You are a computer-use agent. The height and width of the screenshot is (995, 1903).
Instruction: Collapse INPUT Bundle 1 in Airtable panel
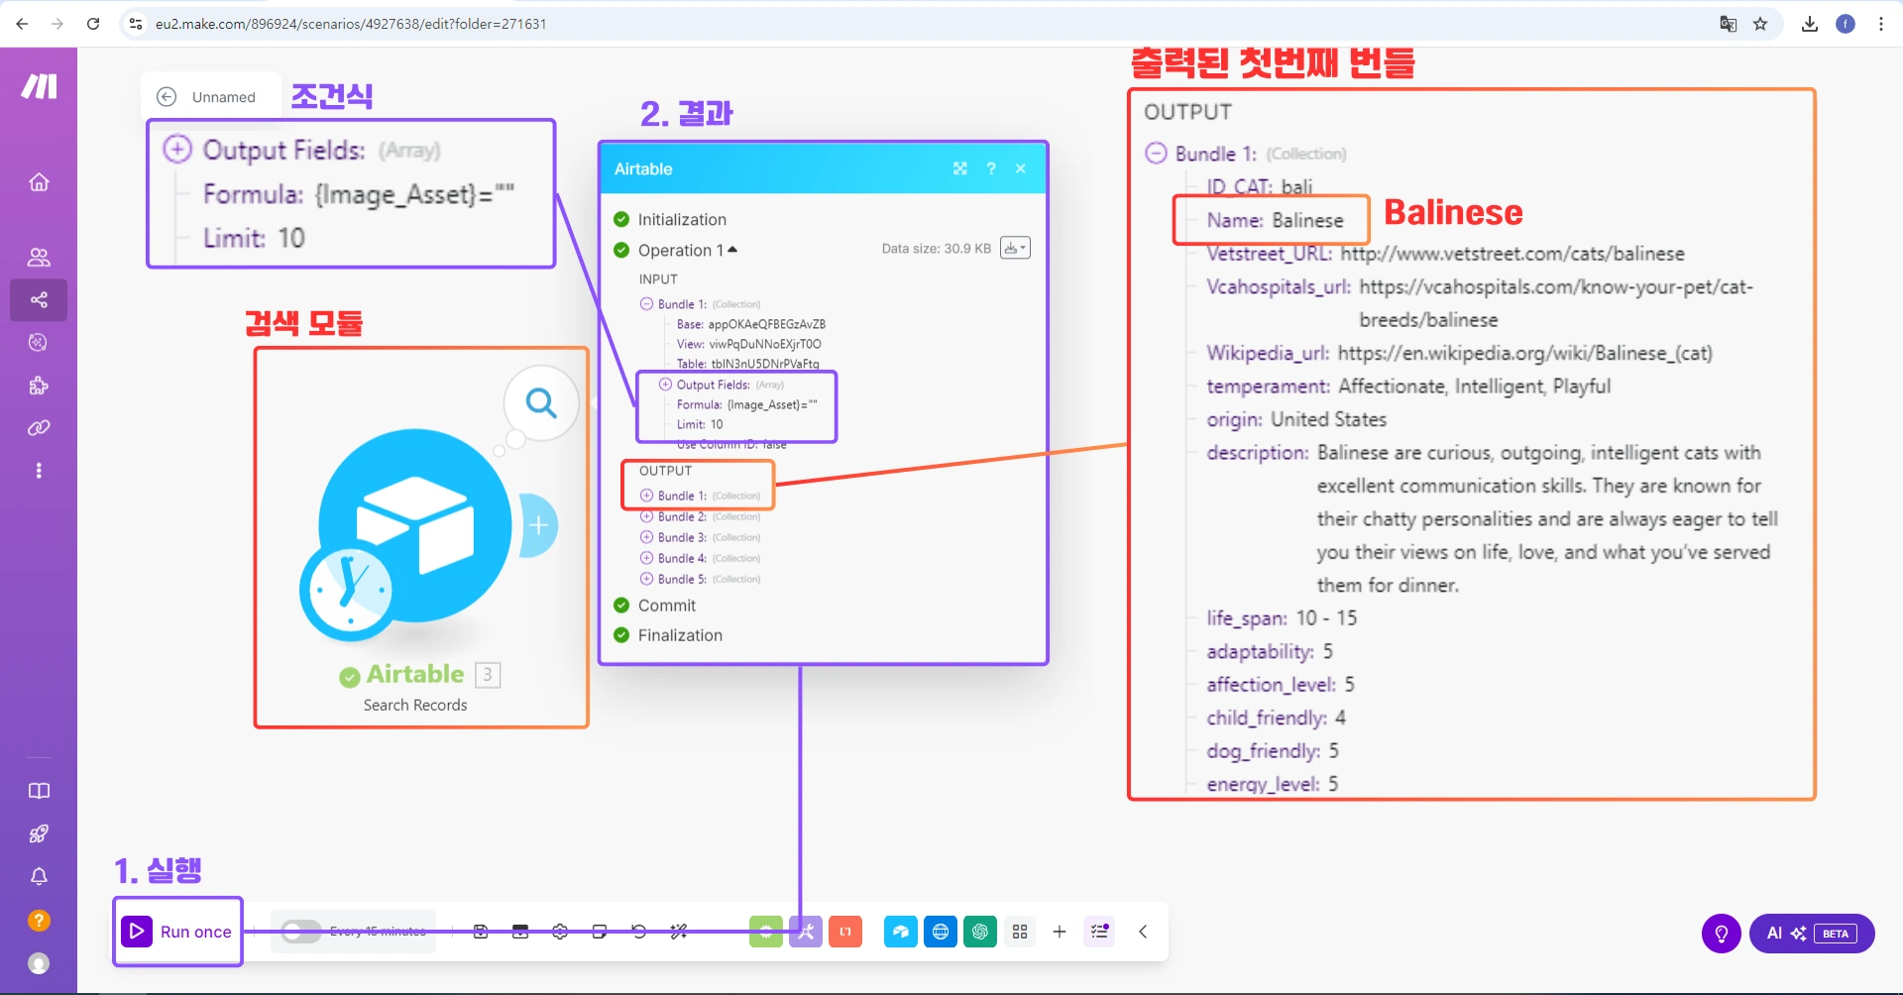pos(646,304)
